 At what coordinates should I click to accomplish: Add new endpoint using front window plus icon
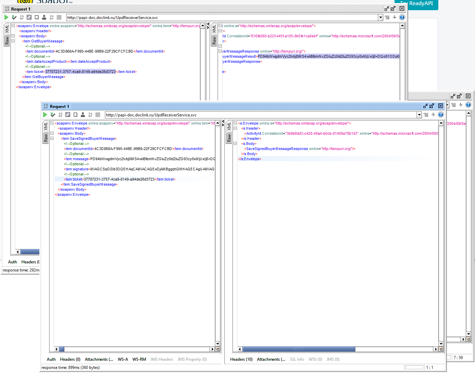433,115
